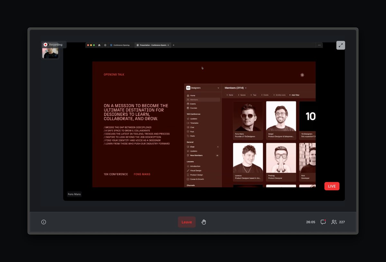The width and height of the screenshot is (386, 262).
Task: Expand the shared screen to fullscreen
Action: pyautogui.click(x=341, y=45)
